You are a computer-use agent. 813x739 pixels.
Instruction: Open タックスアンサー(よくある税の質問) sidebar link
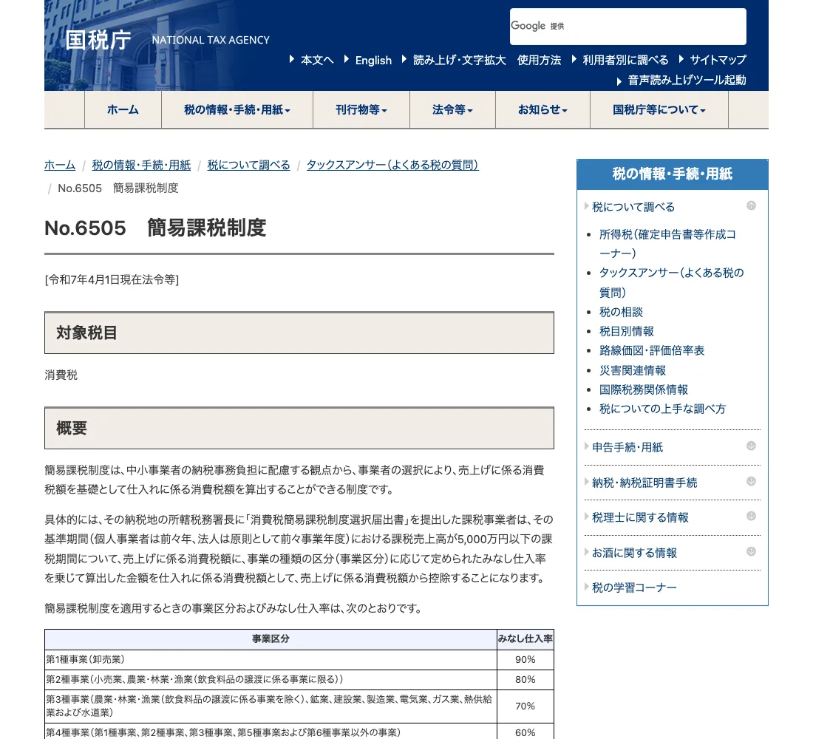pos(671,282)
